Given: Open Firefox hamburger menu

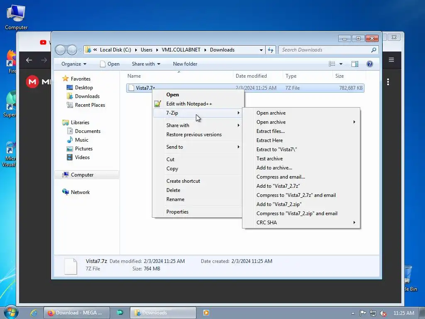Looking at the screenshot, I should 391,60.
